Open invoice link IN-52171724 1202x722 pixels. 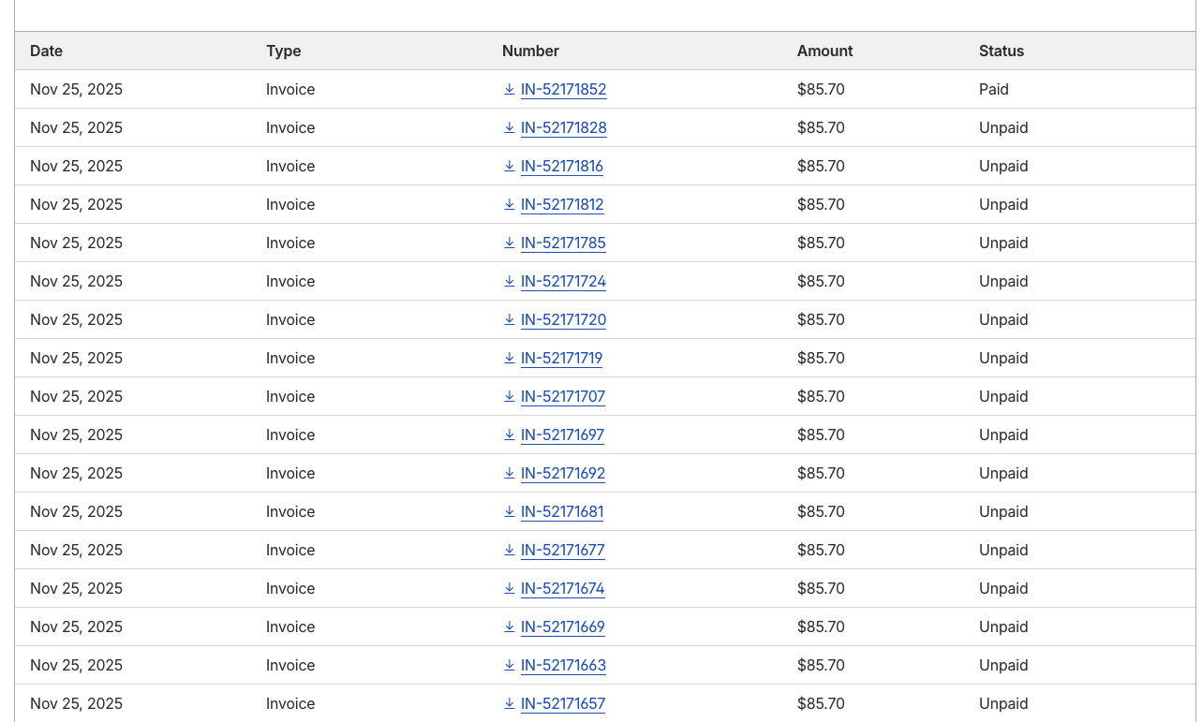(x=563, y=282)
